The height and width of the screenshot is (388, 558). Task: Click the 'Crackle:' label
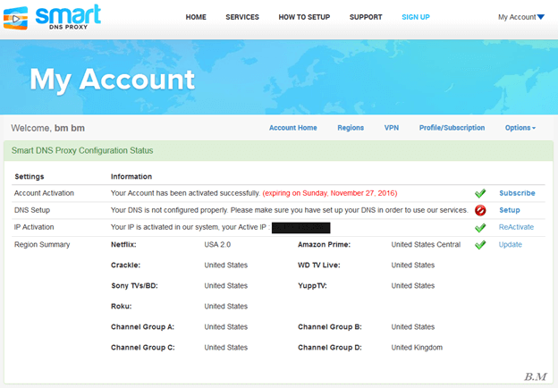tap(125, 266)
